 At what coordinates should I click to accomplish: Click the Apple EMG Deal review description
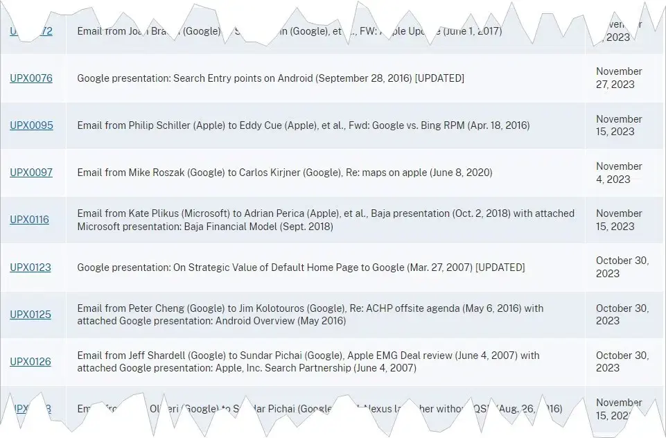(x=308, y=362)
